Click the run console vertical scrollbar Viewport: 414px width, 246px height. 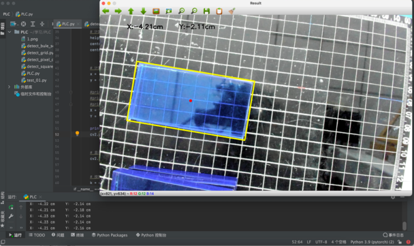pyautogui.click(x=404, y=225)
